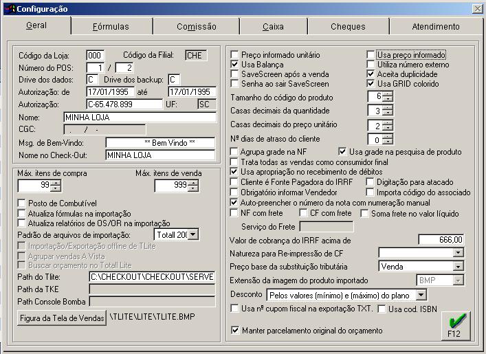Click the Drive dos backup field

(174, 80)
